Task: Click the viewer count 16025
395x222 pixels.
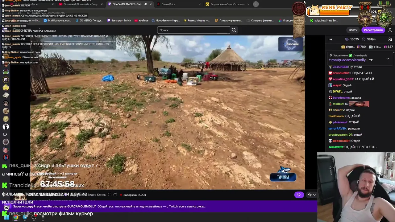Action: pyautogui.click(x=352, y=39)
